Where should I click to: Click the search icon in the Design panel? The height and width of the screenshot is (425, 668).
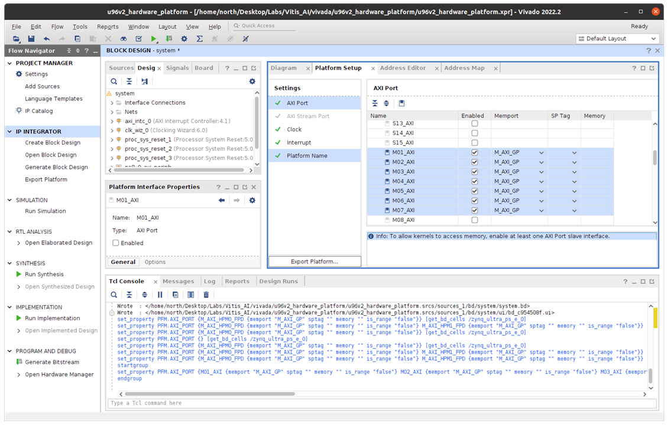[x=114, y=81]
